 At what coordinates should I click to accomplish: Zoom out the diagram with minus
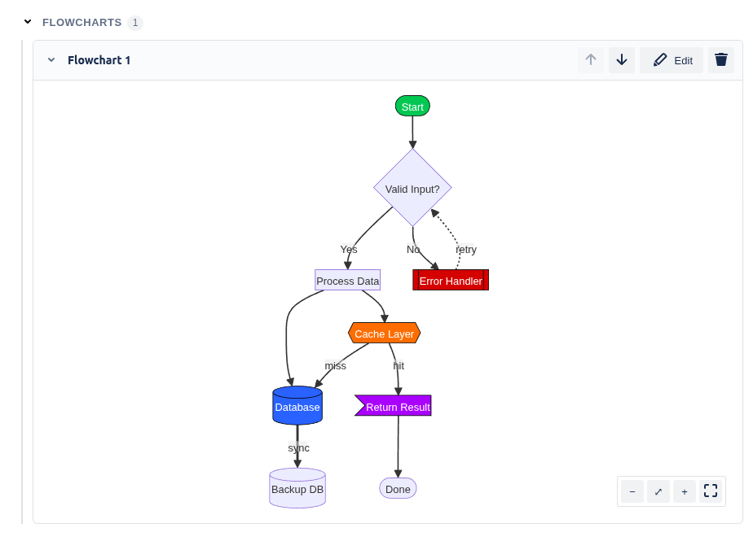(x=632, y=491)
